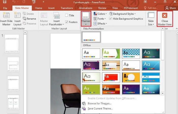Image resolution: width=178 pixels, height=114 pixels.
Task: Uncheck Hide Background Graphics checkbox
Action: (x=110, y=18)
